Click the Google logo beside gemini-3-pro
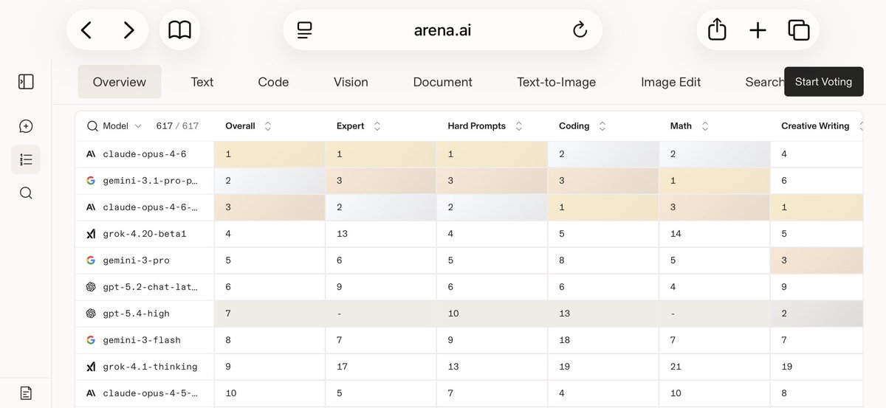The width and height of the screenshot is (886, 408). (91, 260)
